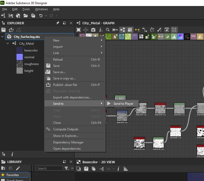
Task: Save the 2D view image
Action: coord(86,169)
